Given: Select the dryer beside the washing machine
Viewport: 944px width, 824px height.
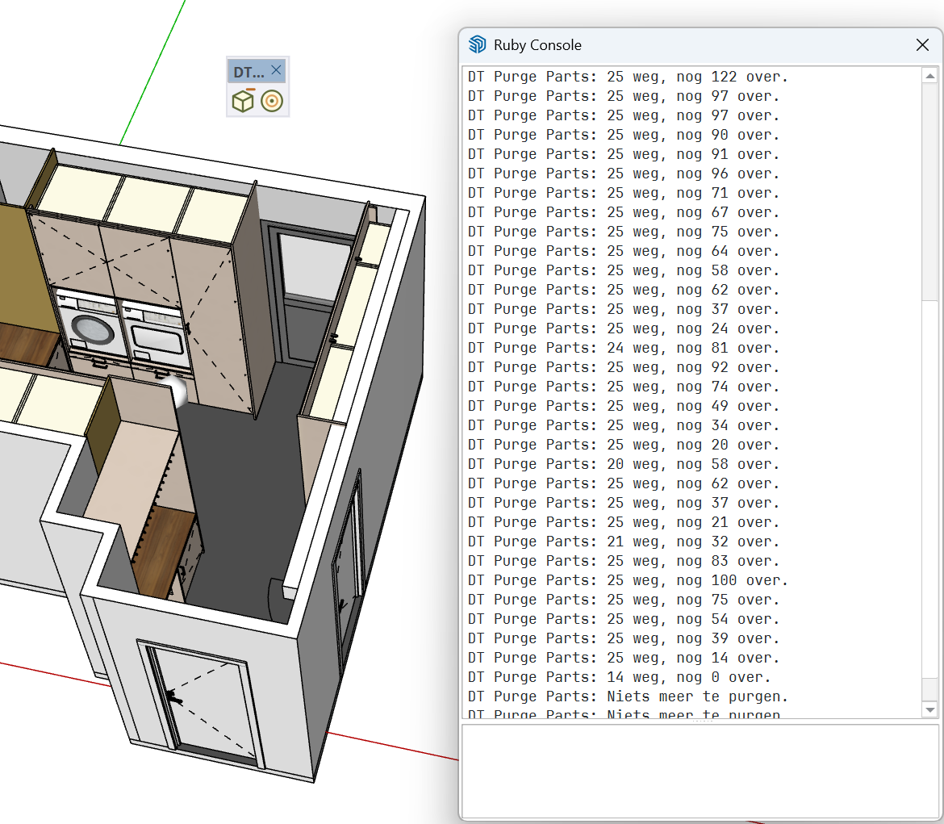Looking at the screenshot, I should point(156,335).
